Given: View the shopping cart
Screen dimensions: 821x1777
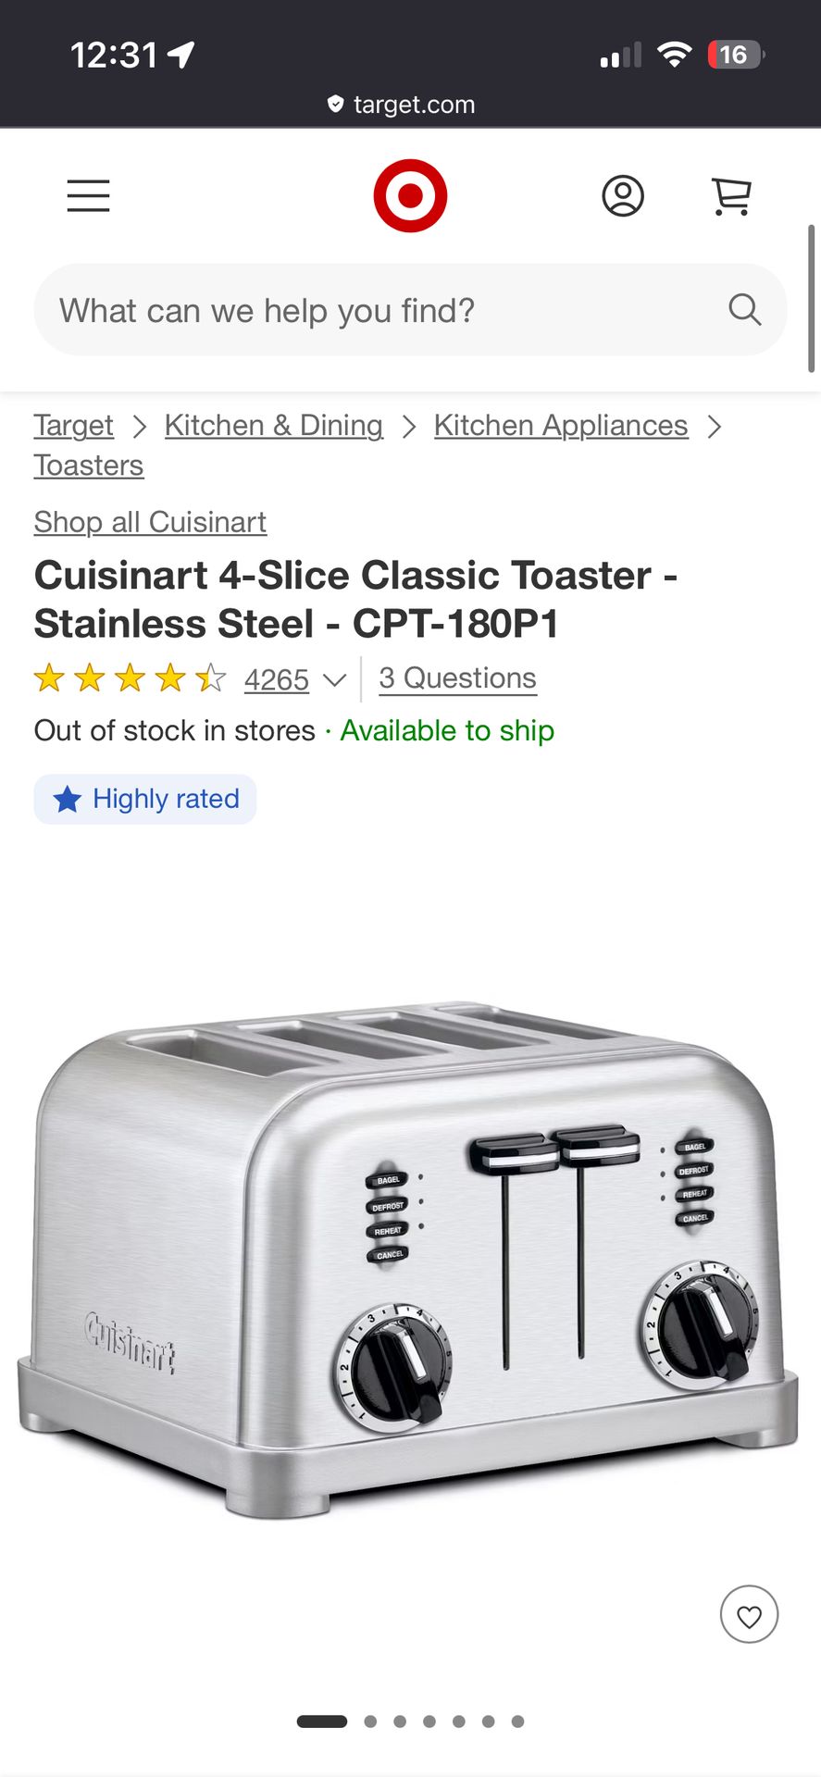Looking at the screenshot, I should [x=731, y=196].
